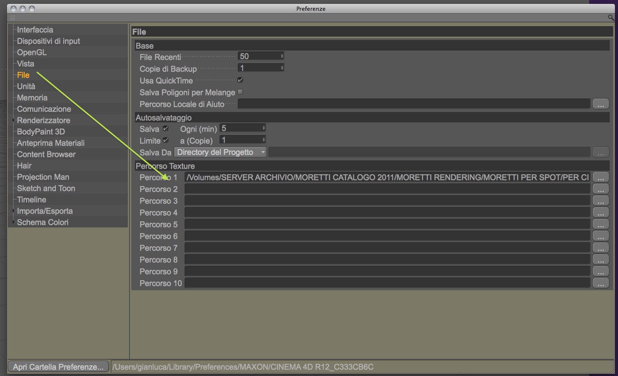Click the Percorso 2 texture path field
618x376 pixels.
[x=387, y=189]
